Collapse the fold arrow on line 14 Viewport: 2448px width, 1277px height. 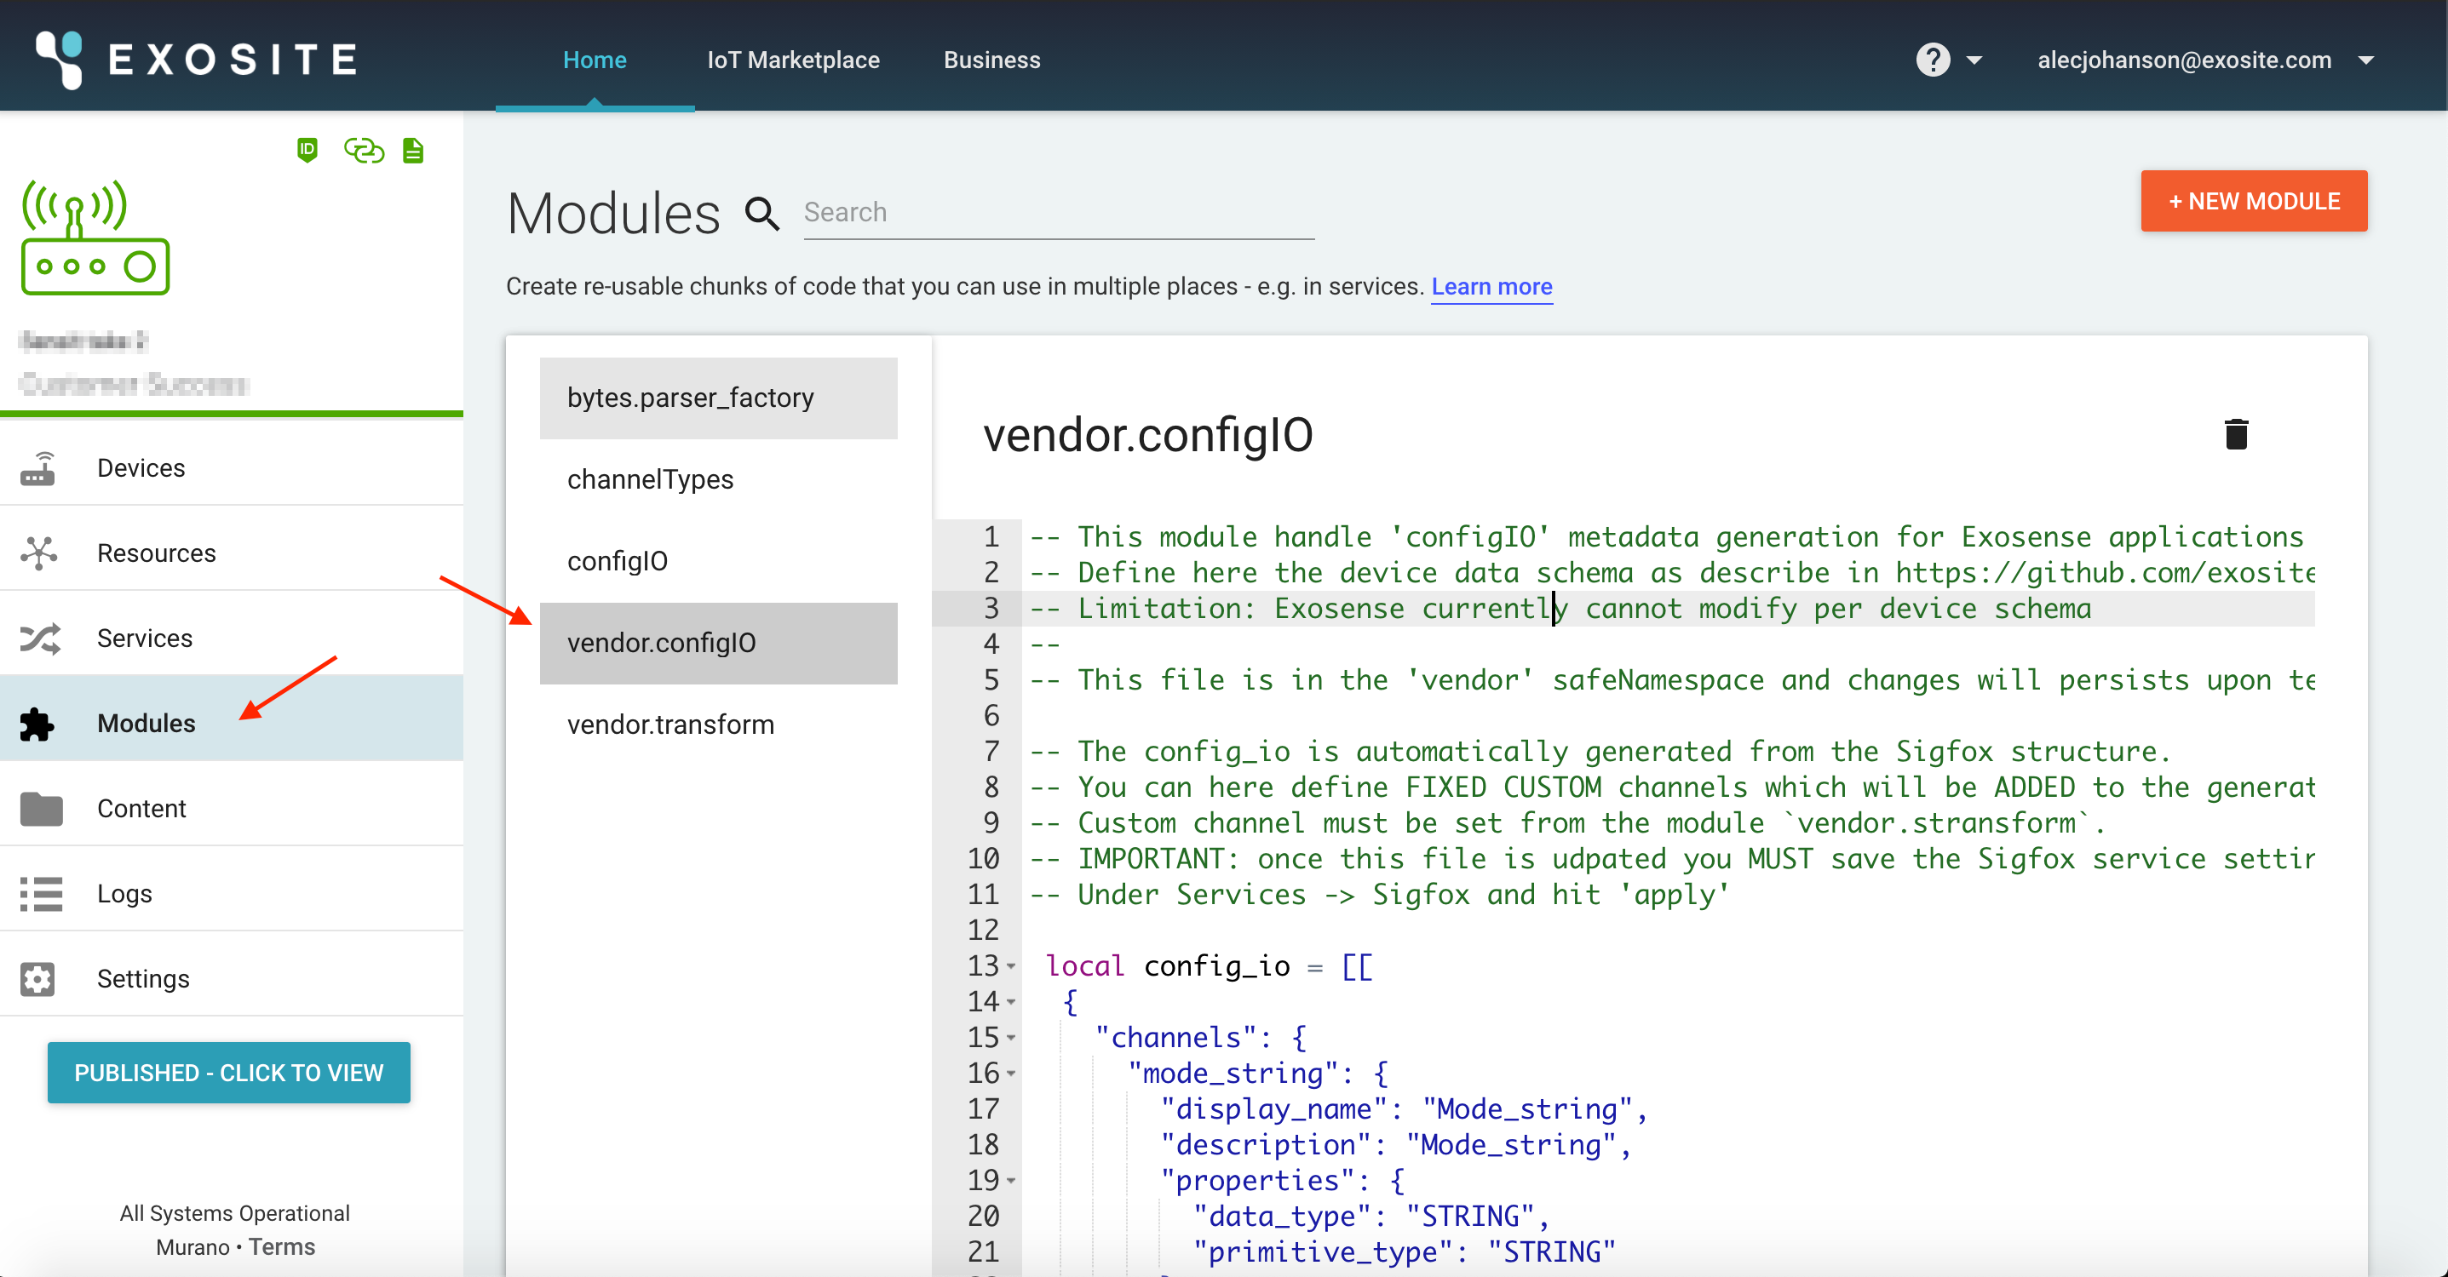[x=1011, y=1002]
